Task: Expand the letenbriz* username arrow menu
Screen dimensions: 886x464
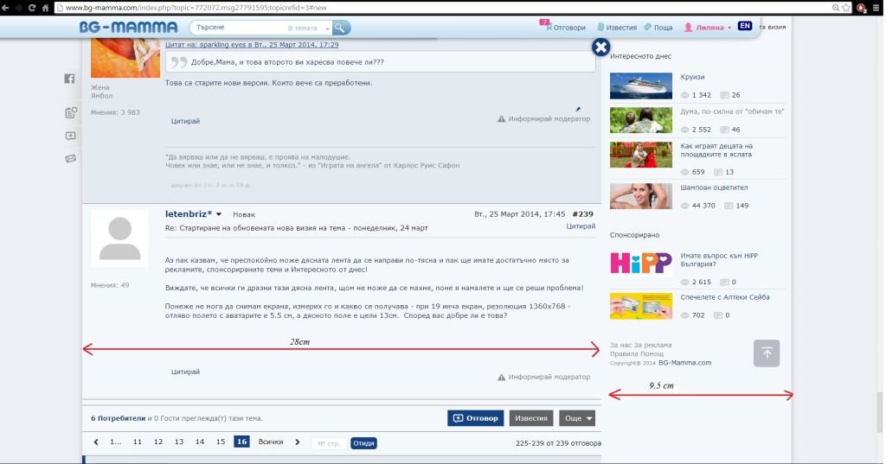Action: tap(219, 214)
